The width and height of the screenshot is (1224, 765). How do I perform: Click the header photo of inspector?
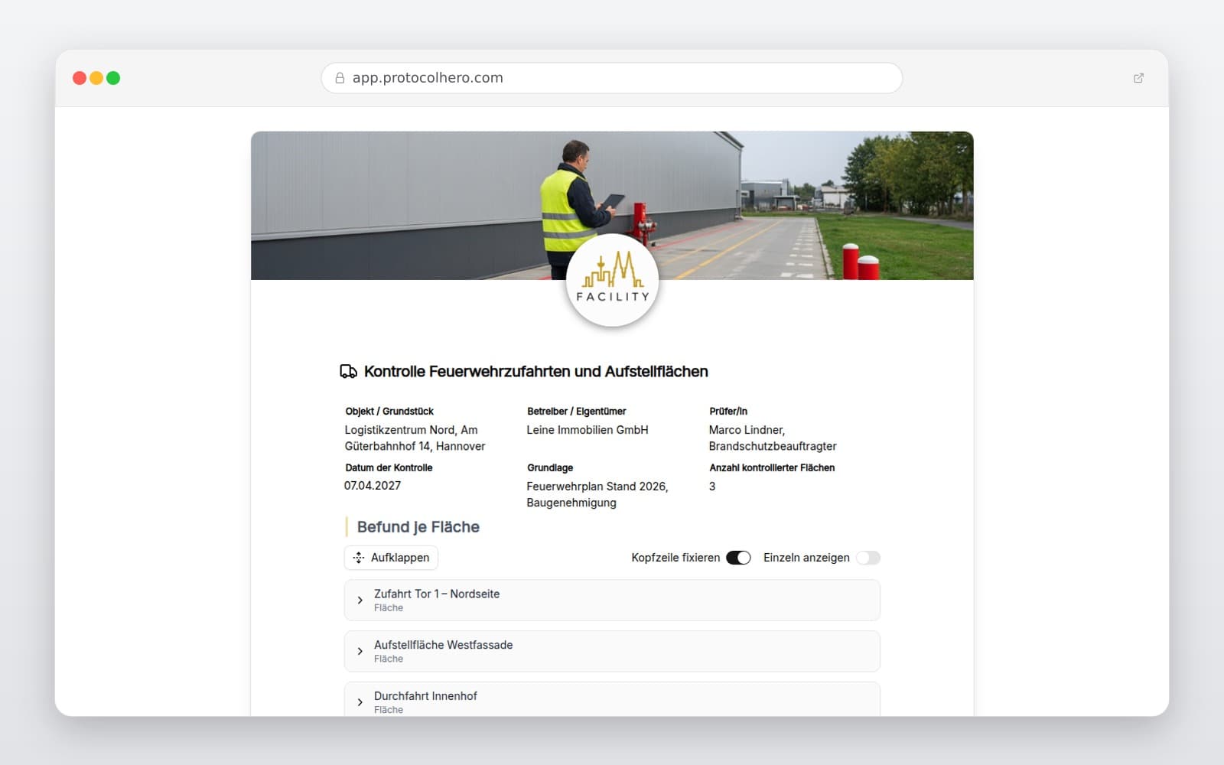tap(612, 206)
